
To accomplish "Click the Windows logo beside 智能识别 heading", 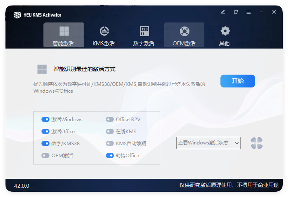I will [42, 69].
